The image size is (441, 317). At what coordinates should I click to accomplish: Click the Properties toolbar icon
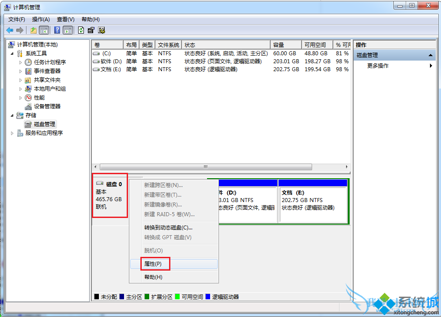click(x=91, y=30)
